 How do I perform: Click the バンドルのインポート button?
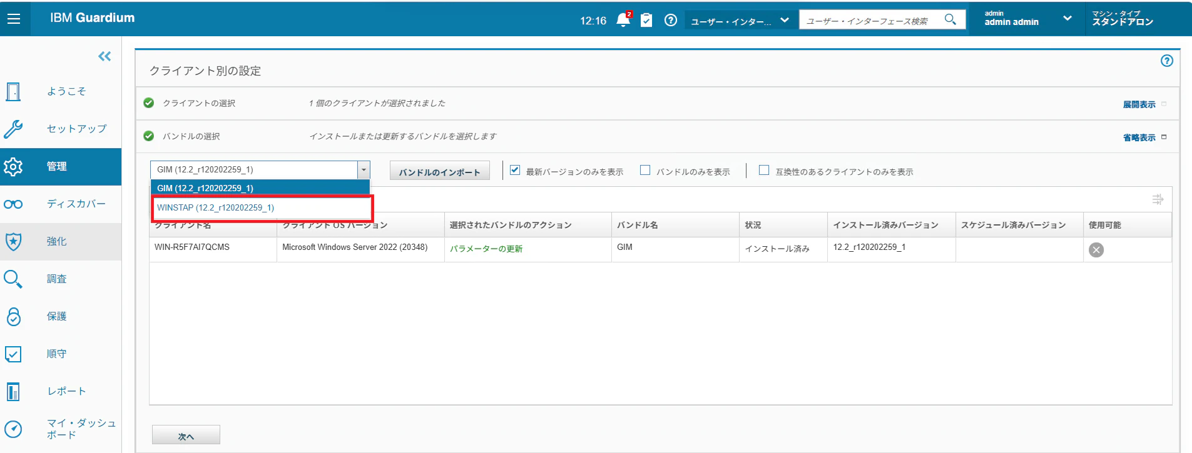point(439,171)
